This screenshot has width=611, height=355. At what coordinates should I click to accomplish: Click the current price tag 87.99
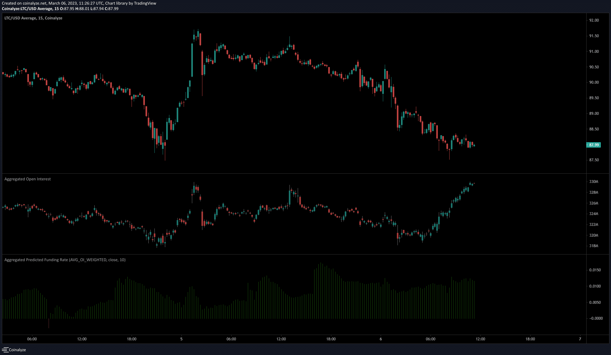point(593,145)
